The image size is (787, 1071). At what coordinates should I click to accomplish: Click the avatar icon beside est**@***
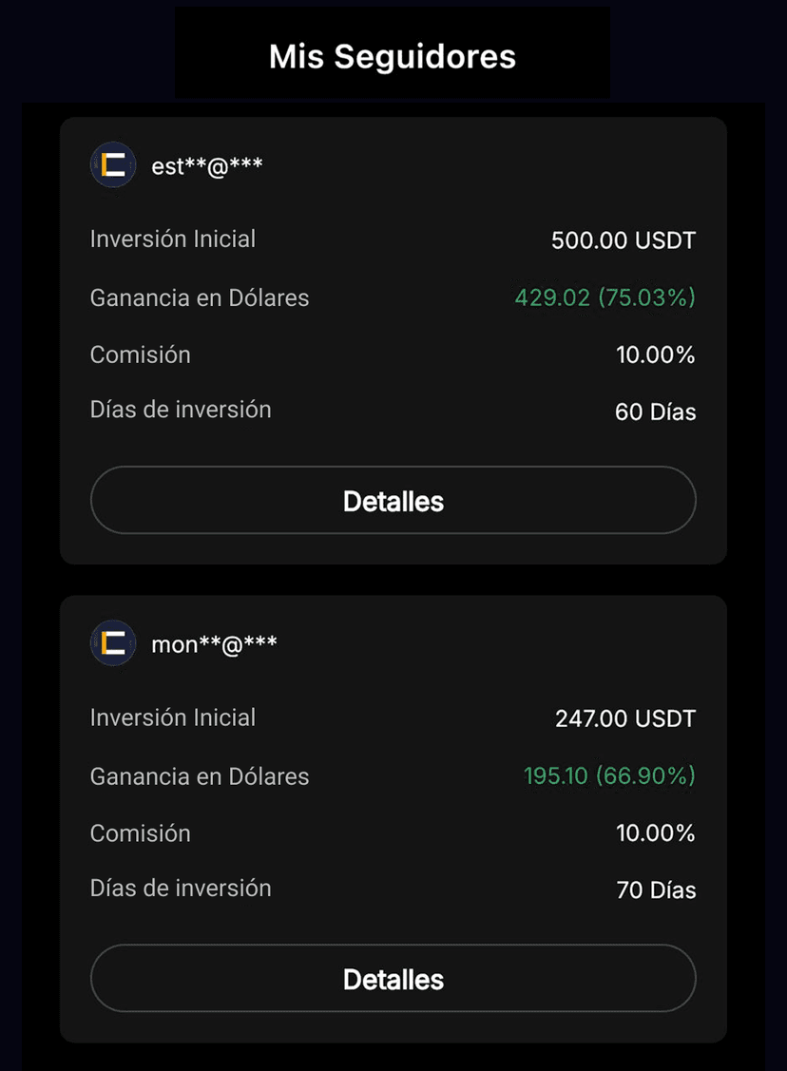[113, 165]
